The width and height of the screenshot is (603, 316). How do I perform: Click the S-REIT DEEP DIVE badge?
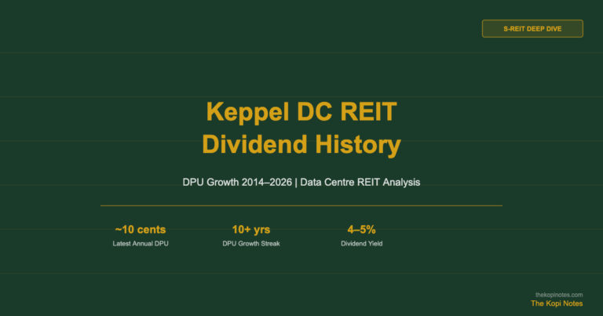point(532,29)
